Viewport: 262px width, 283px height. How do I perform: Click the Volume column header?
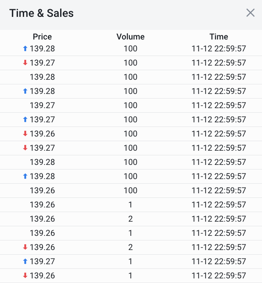pos(130,37)
